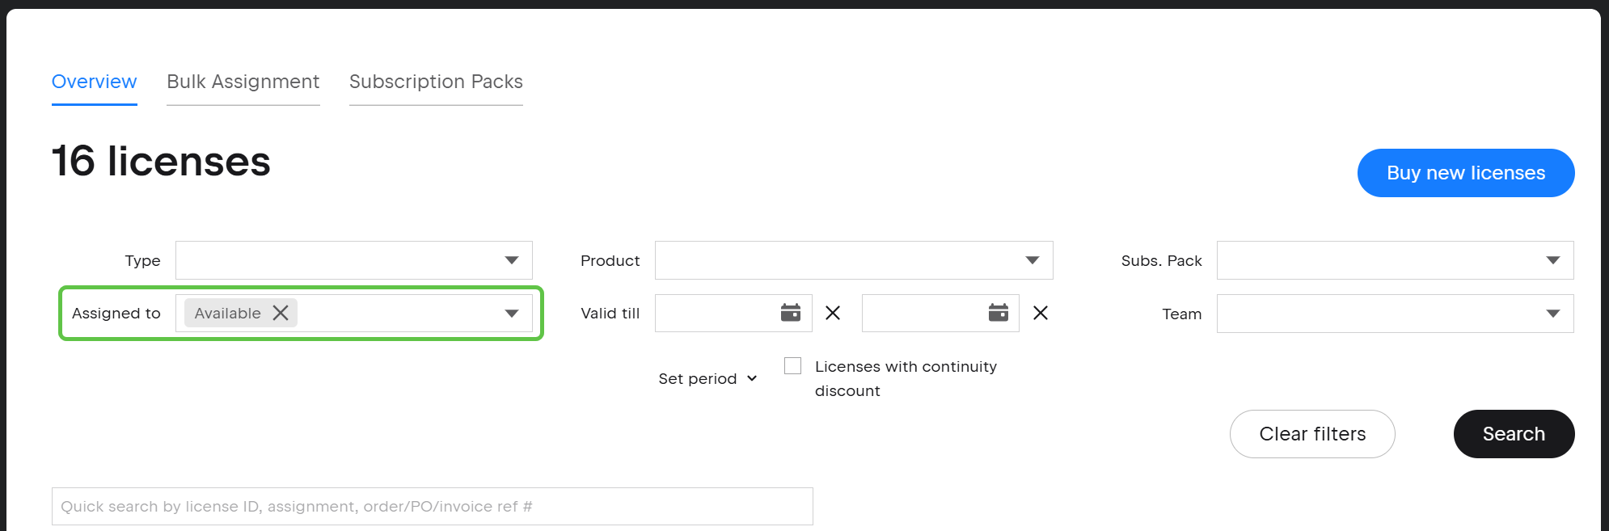Enable Licenses with continuity discount checkbox

click(x=793, y=366)
